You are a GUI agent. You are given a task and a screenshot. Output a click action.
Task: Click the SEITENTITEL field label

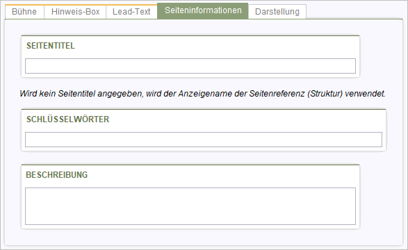click(x=51, y=46)
